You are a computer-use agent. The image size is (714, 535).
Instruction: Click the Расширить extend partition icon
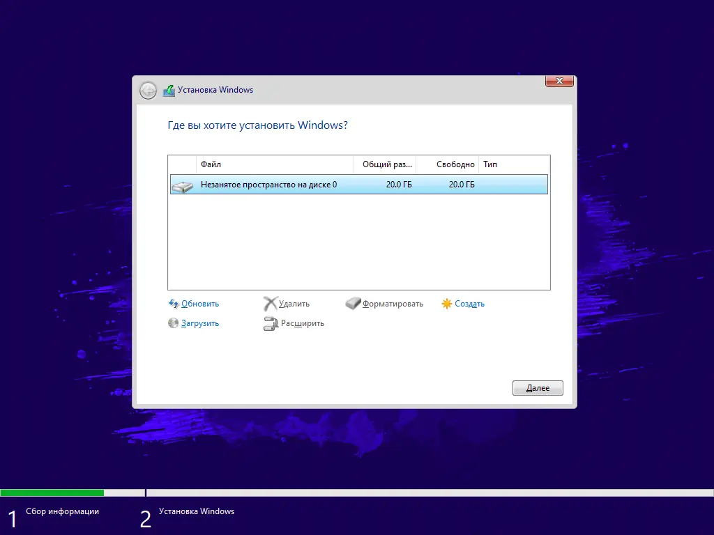271,323
